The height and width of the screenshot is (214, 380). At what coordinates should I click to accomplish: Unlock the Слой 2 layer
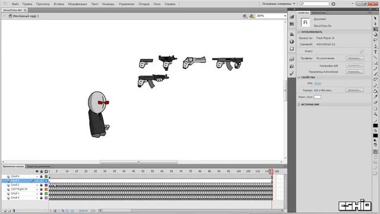pos(41,185)
